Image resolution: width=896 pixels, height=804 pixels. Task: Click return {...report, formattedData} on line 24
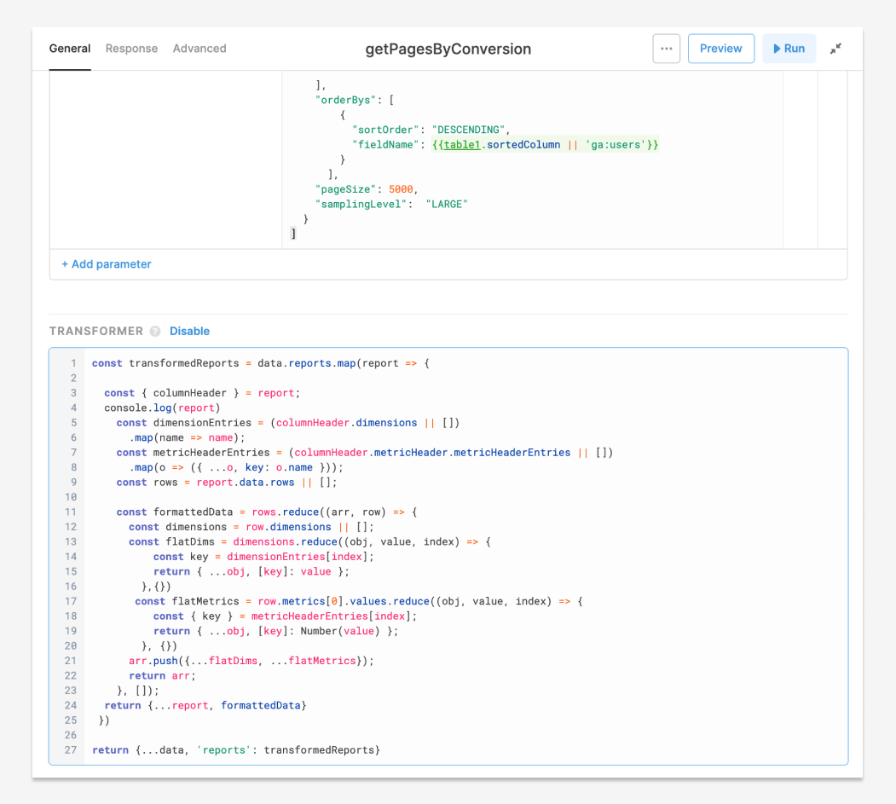click(205, 705)
